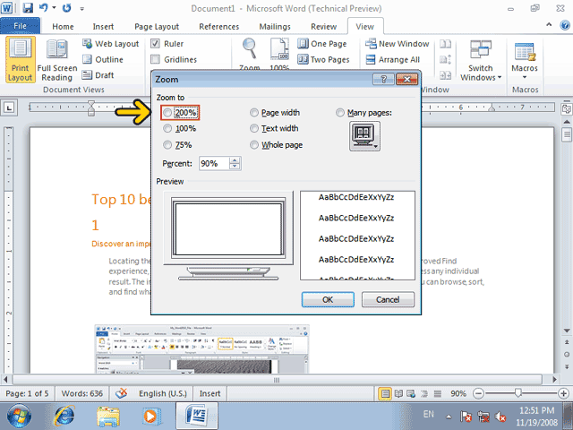Click the Full Screen Reading status bar icon

[x=398, y=394]
